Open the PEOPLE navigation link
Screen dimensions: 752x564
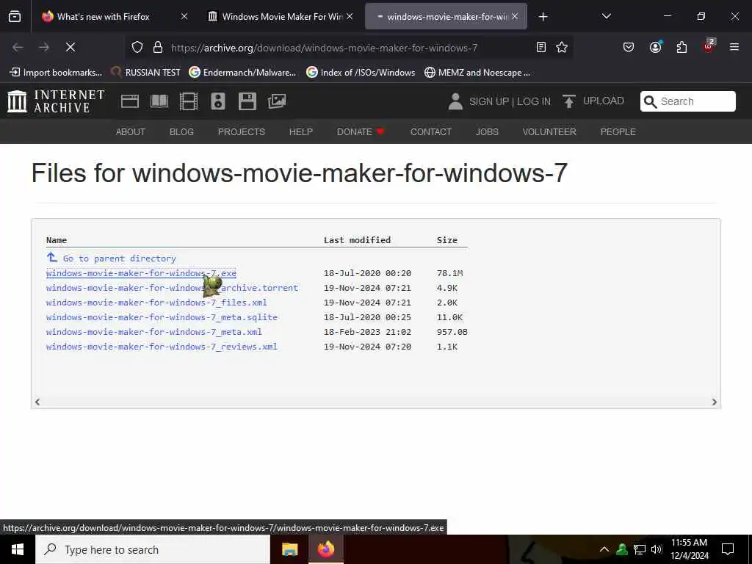[x=618, y=132]
